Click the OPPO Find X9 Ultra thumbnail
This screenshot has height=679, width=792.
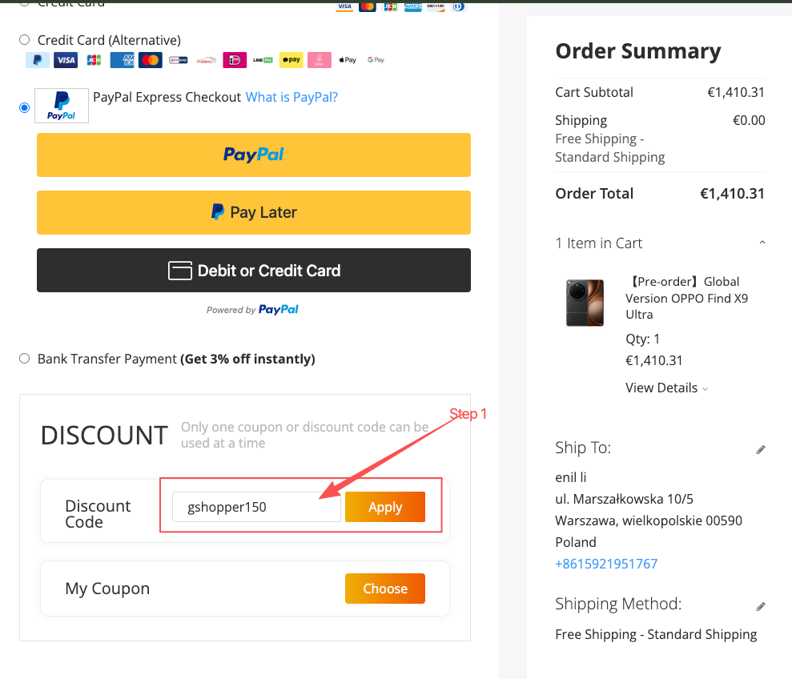585,303
